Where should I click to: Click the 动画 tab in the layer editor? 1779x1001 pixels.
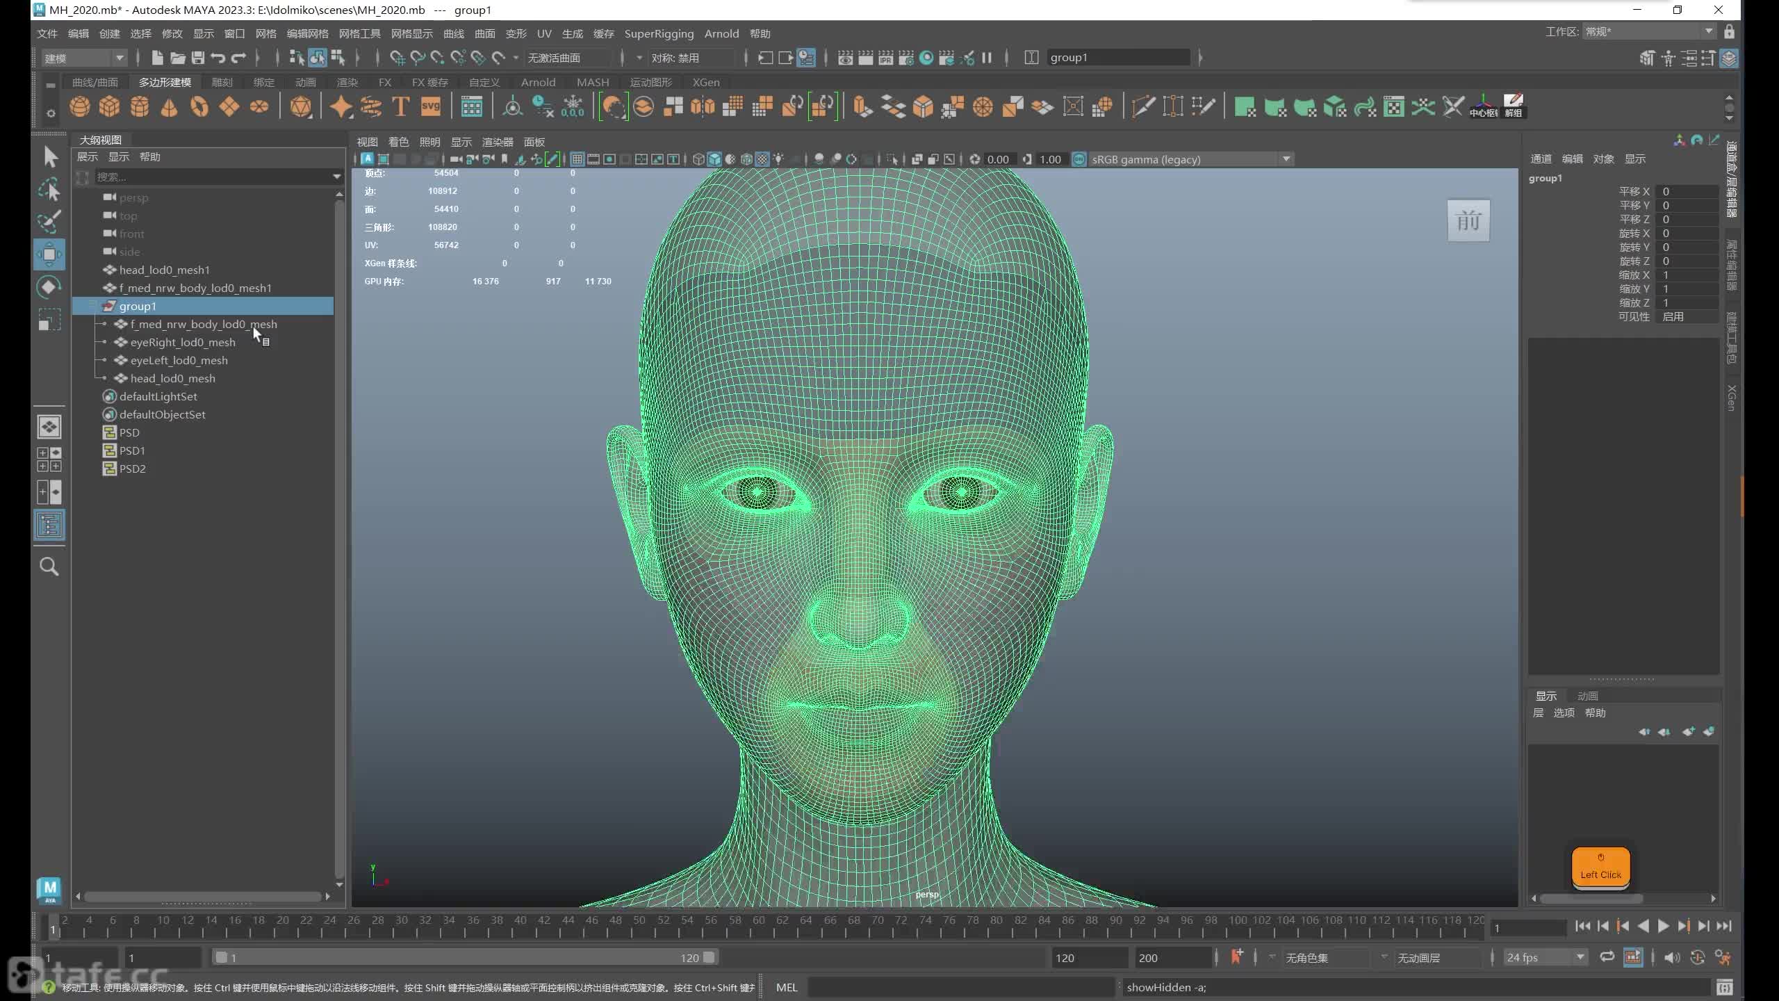1587,696
